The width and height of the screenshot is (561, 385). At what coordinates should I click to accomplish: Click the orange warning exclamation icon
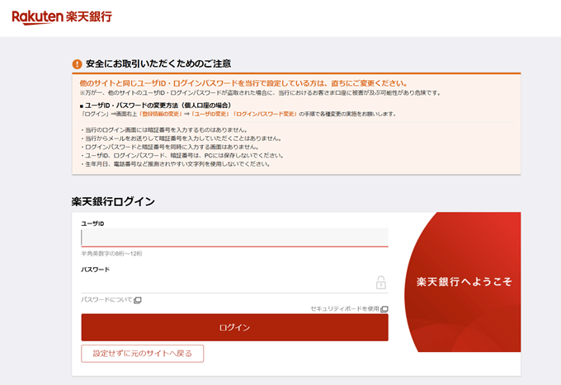pos(77,64)
